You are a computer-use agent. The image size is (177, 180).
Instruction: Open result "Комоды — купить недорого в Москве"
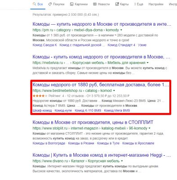(x=102, y=24)
